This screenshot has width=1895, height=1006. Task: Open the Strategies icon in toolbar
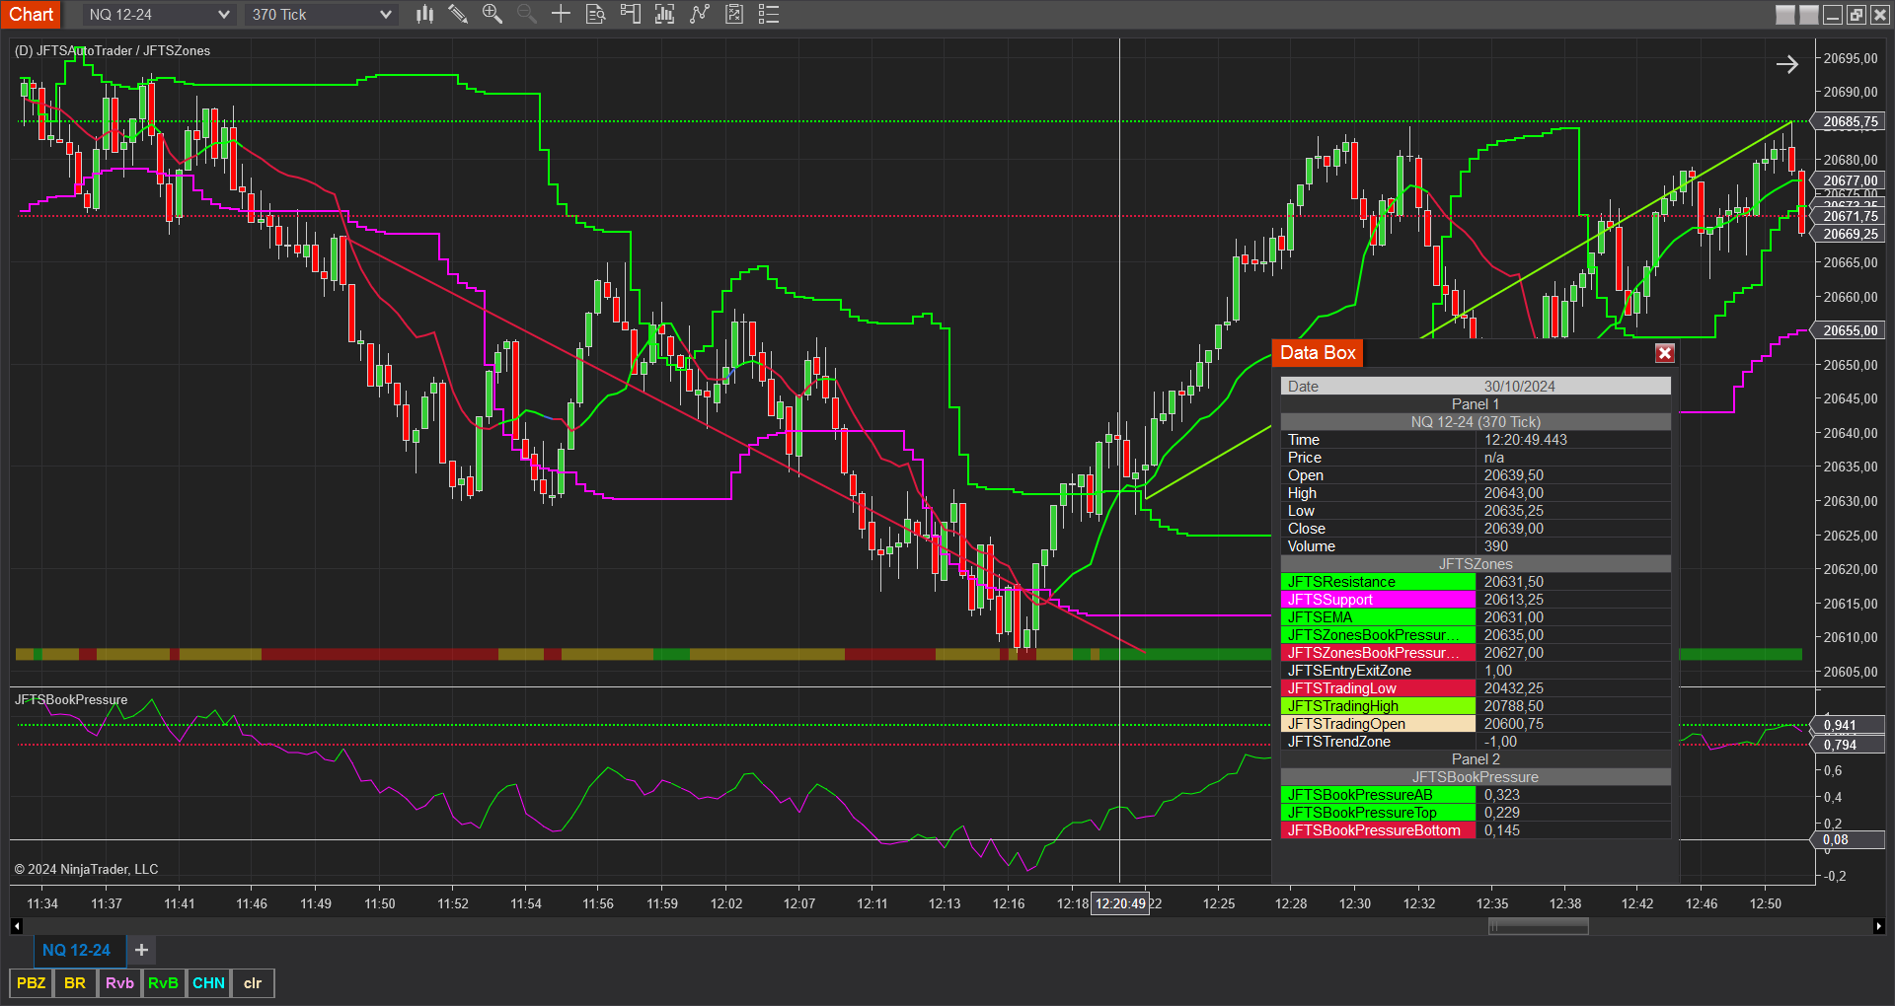click(x=700, y=14)
